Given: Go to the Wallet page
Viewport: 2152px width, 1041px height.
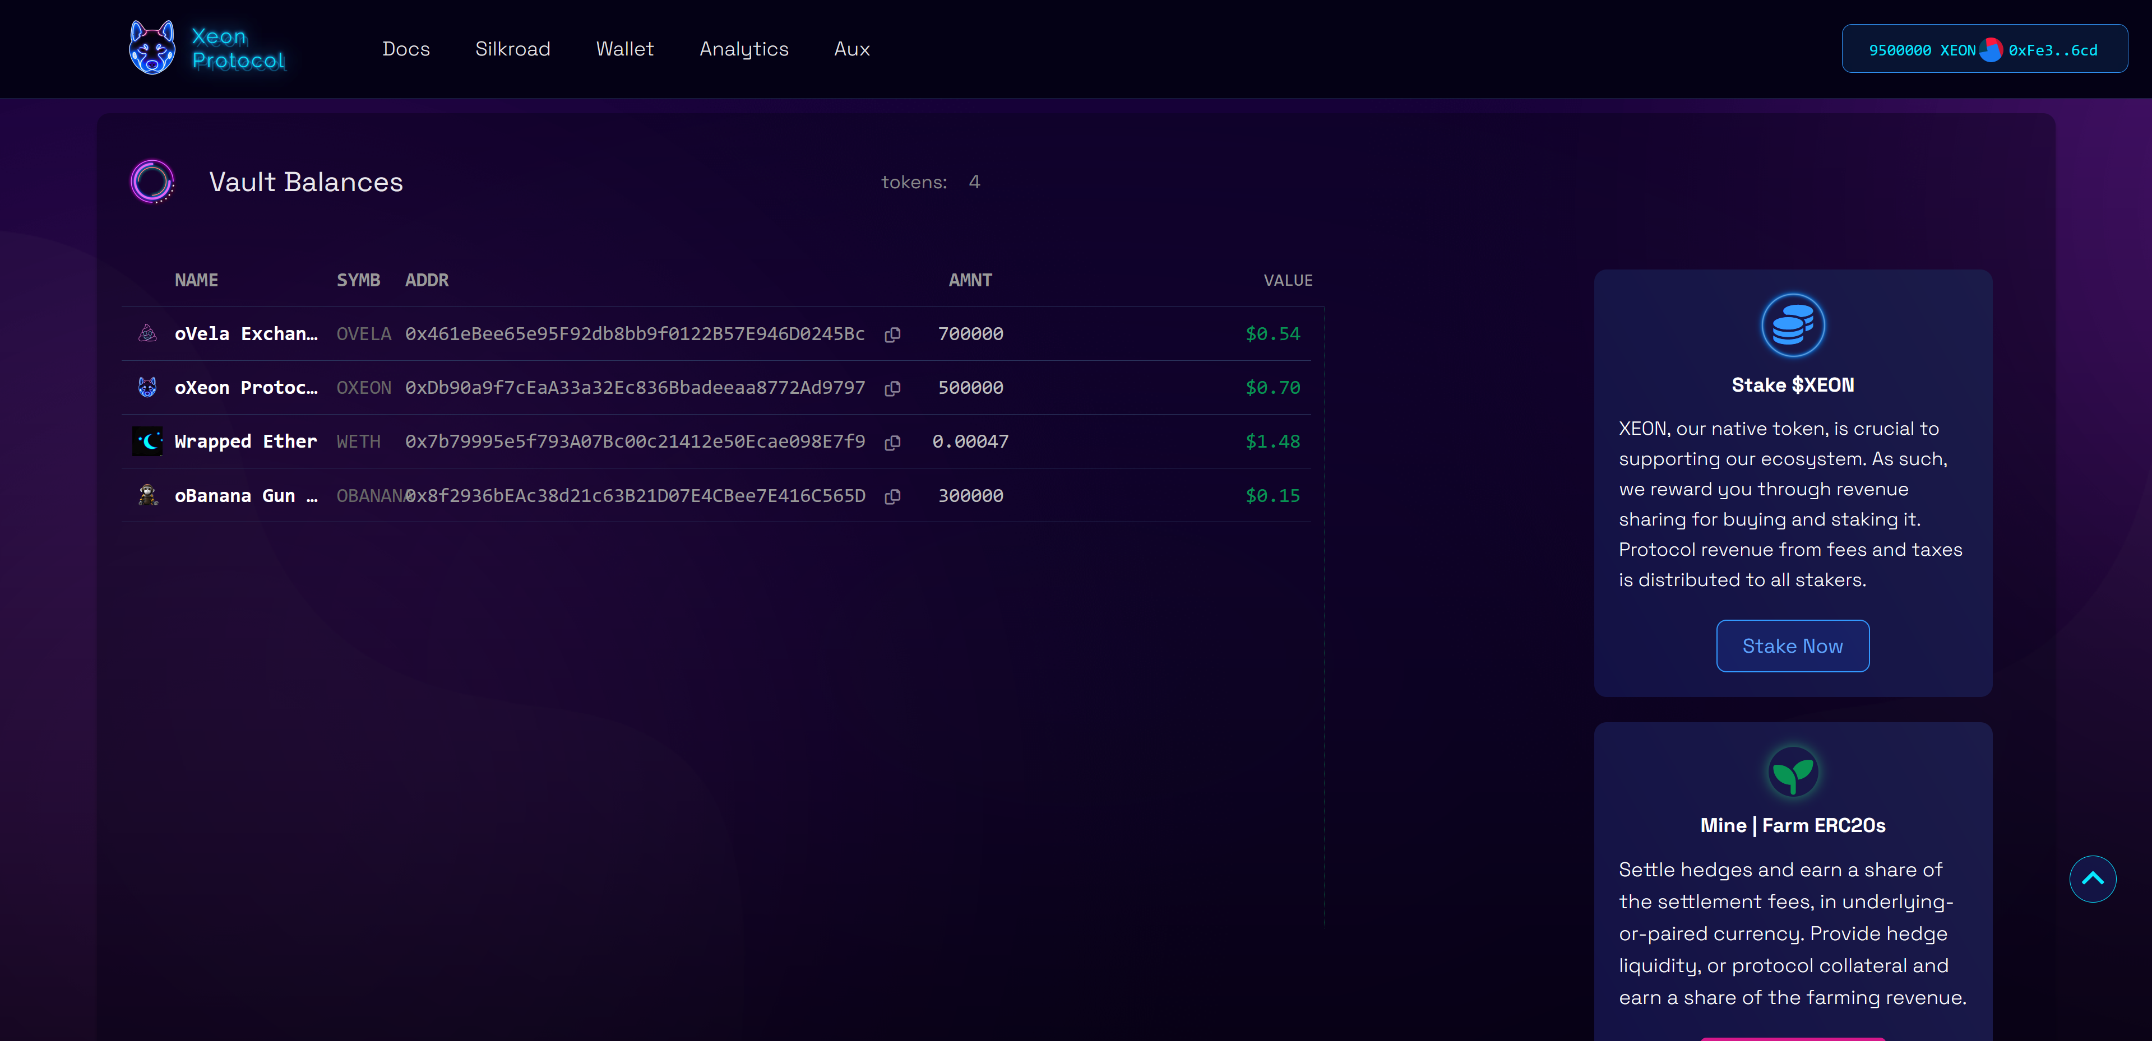Looking at the screenshot, I should [624, 49].
